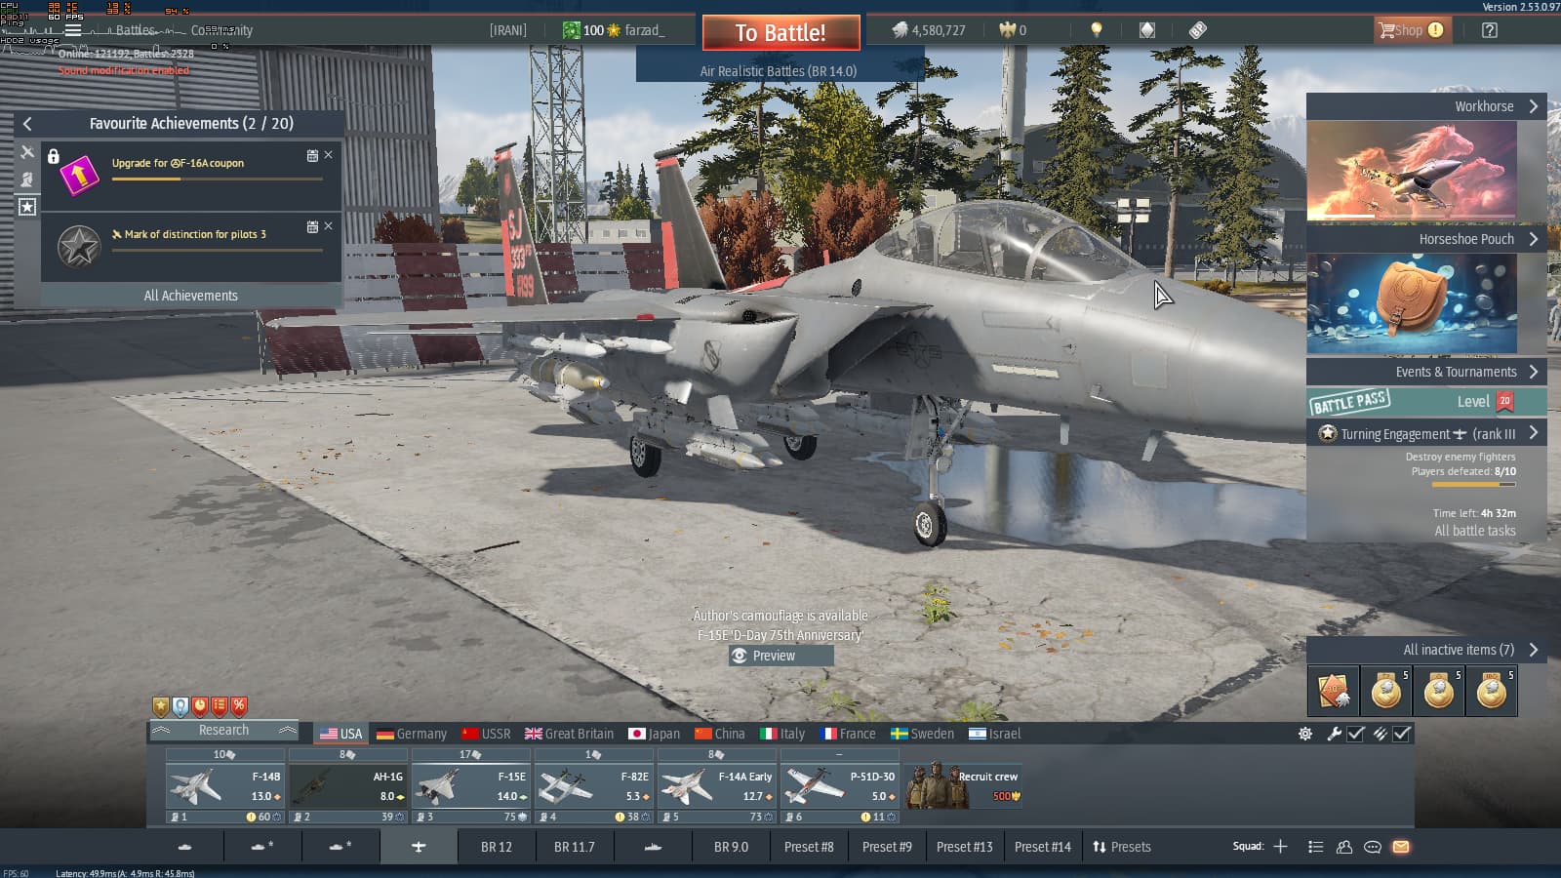Toggle the checkbox next to the wrench icon

1355,735
